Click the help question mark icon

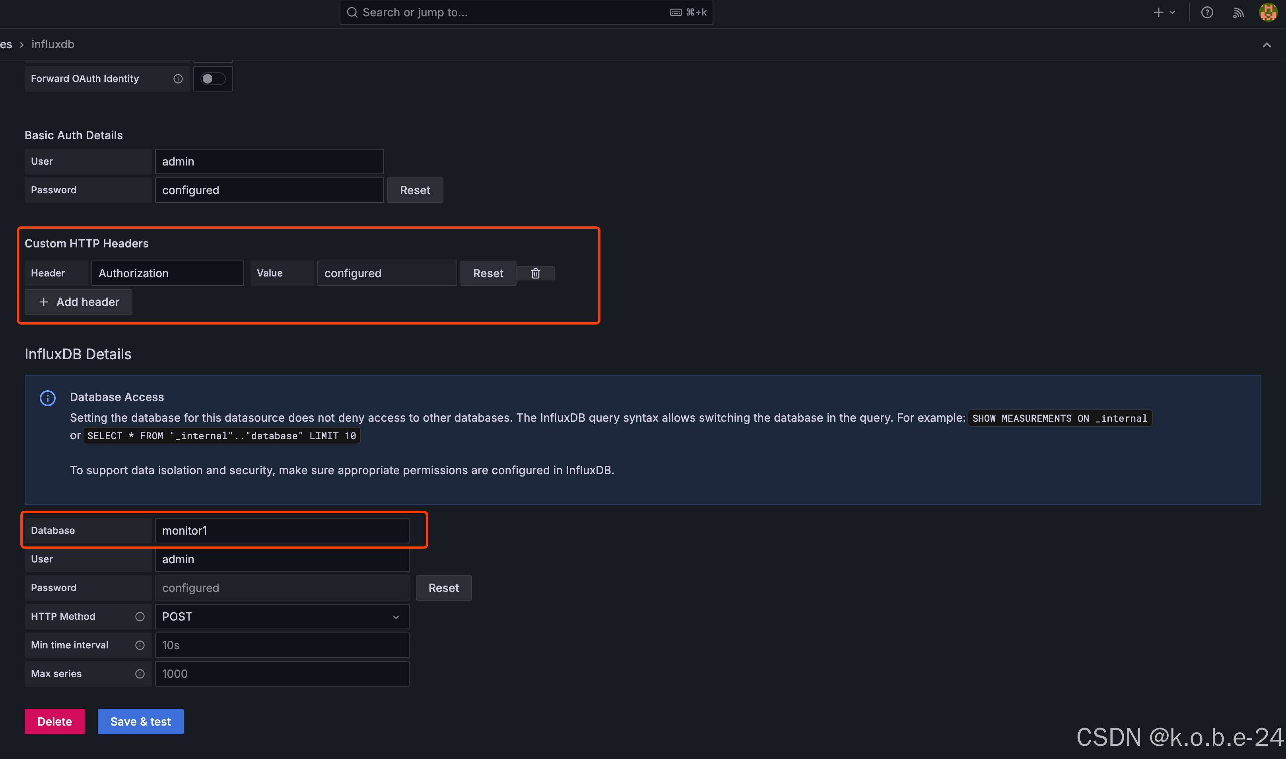tap(1207, 12)
